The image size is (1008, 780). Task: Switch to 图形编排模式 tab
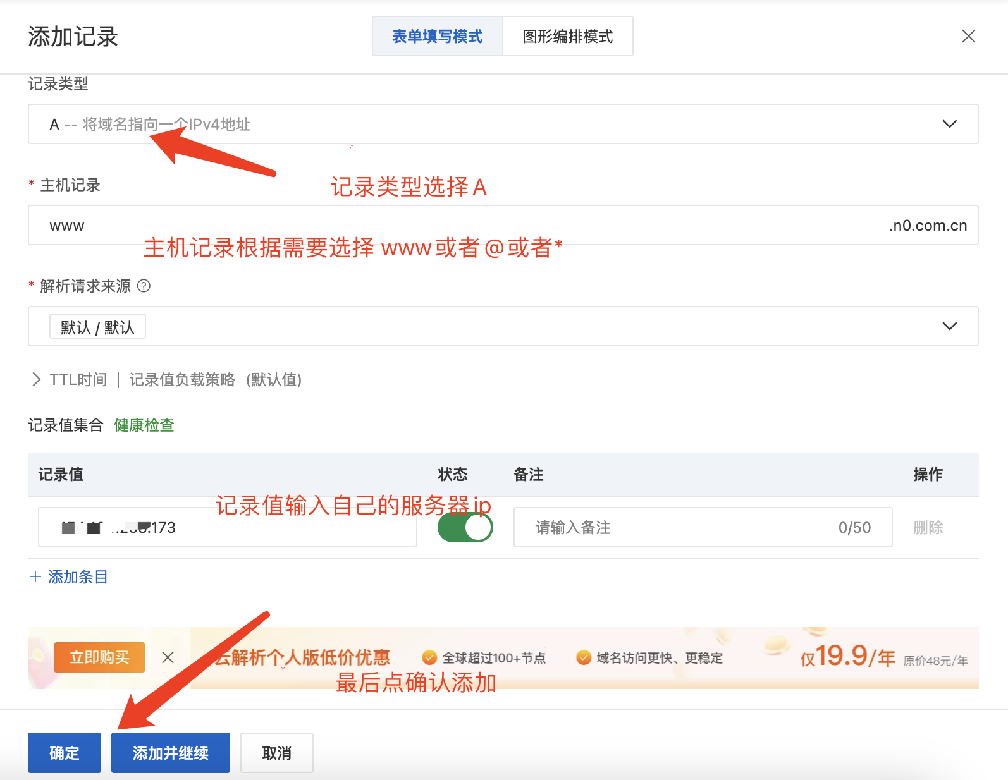pyautogui.click(x=567, y=37)
